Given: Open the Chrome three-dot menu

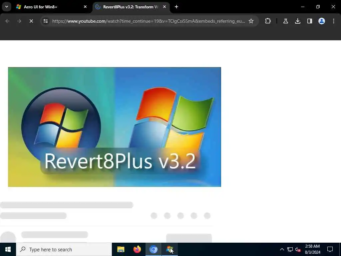Looking at the screenshot, I should pyautogui.click(x=334, y=21).
